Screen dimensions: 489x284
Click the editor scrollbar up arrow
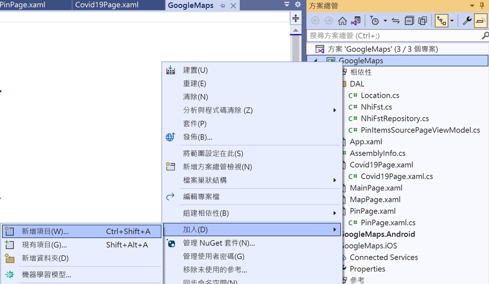(296, 30)
